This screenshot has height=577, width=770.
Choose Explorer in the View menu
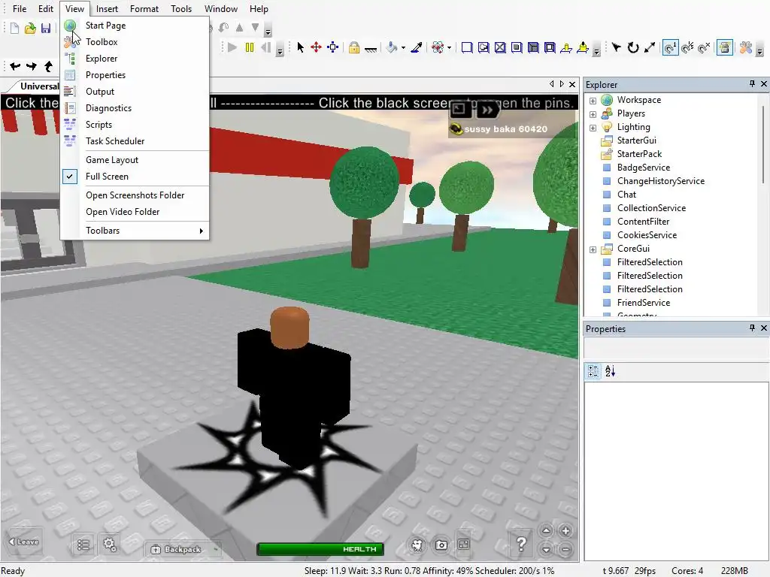tap(135, 59)
